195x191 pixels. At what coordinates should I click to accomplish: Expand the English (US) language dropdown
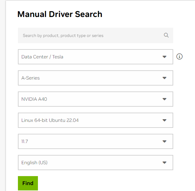point(96,163)
